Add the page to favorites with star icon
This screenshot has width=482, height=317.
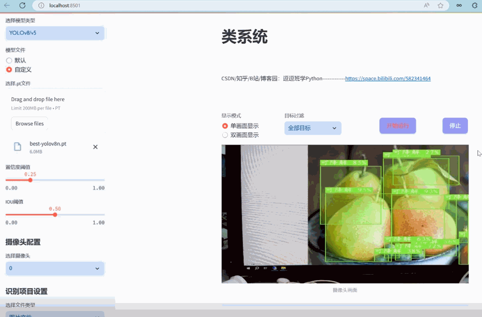click(441, 5)
